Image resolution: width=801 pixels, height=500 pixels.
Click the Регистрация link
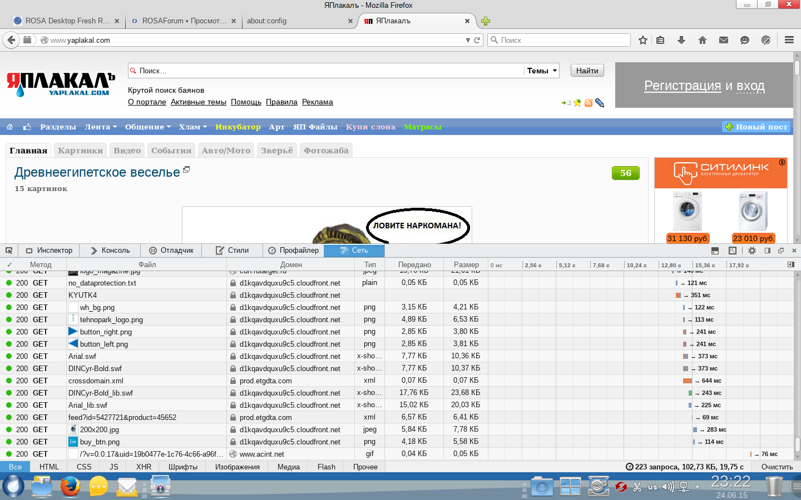(x=683, y=86)
